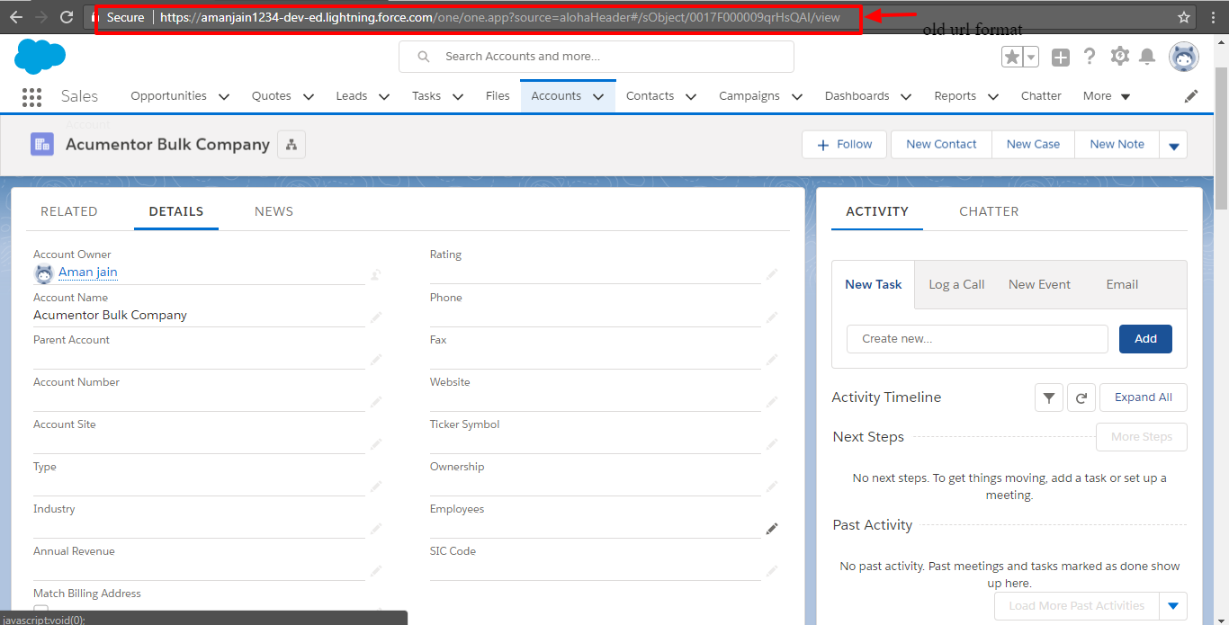1229x625 pixels.
Task: Open the App Launcher grid icon
Action: tap(31, 97)
